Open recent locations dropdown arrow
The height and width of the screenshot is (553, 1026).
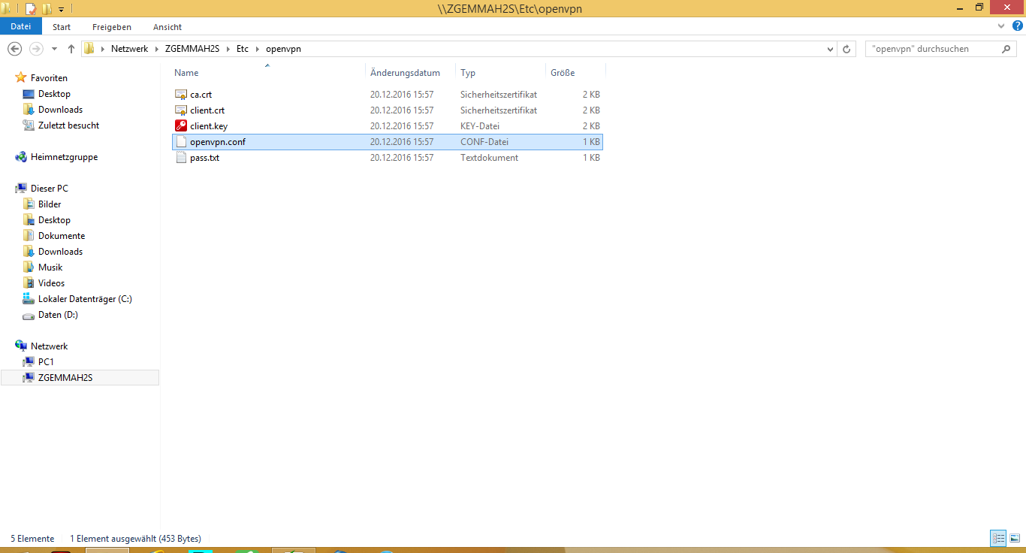(54, 49)
